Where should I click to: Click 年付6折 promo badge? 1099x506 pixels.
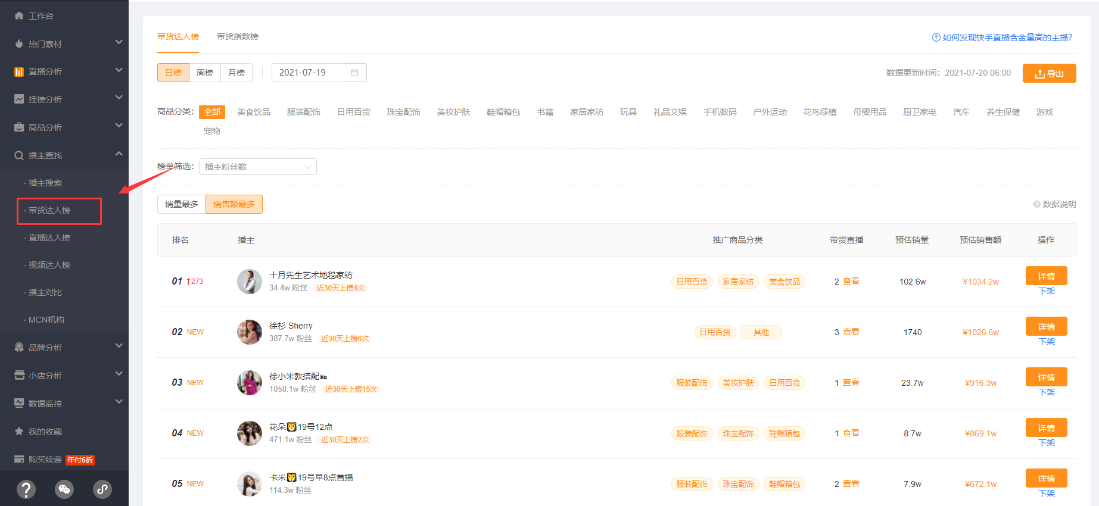[x=80, y=460]
